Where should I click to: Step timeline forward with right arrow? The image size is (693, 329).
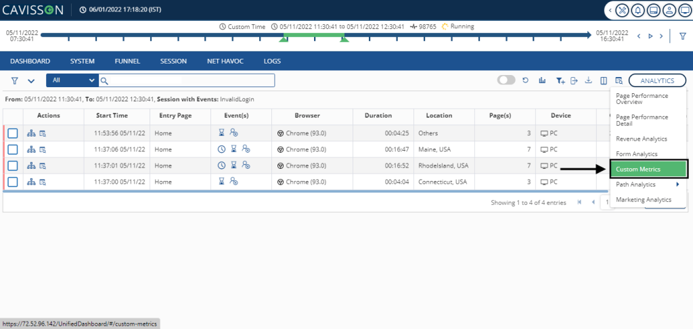click(661, 36)
